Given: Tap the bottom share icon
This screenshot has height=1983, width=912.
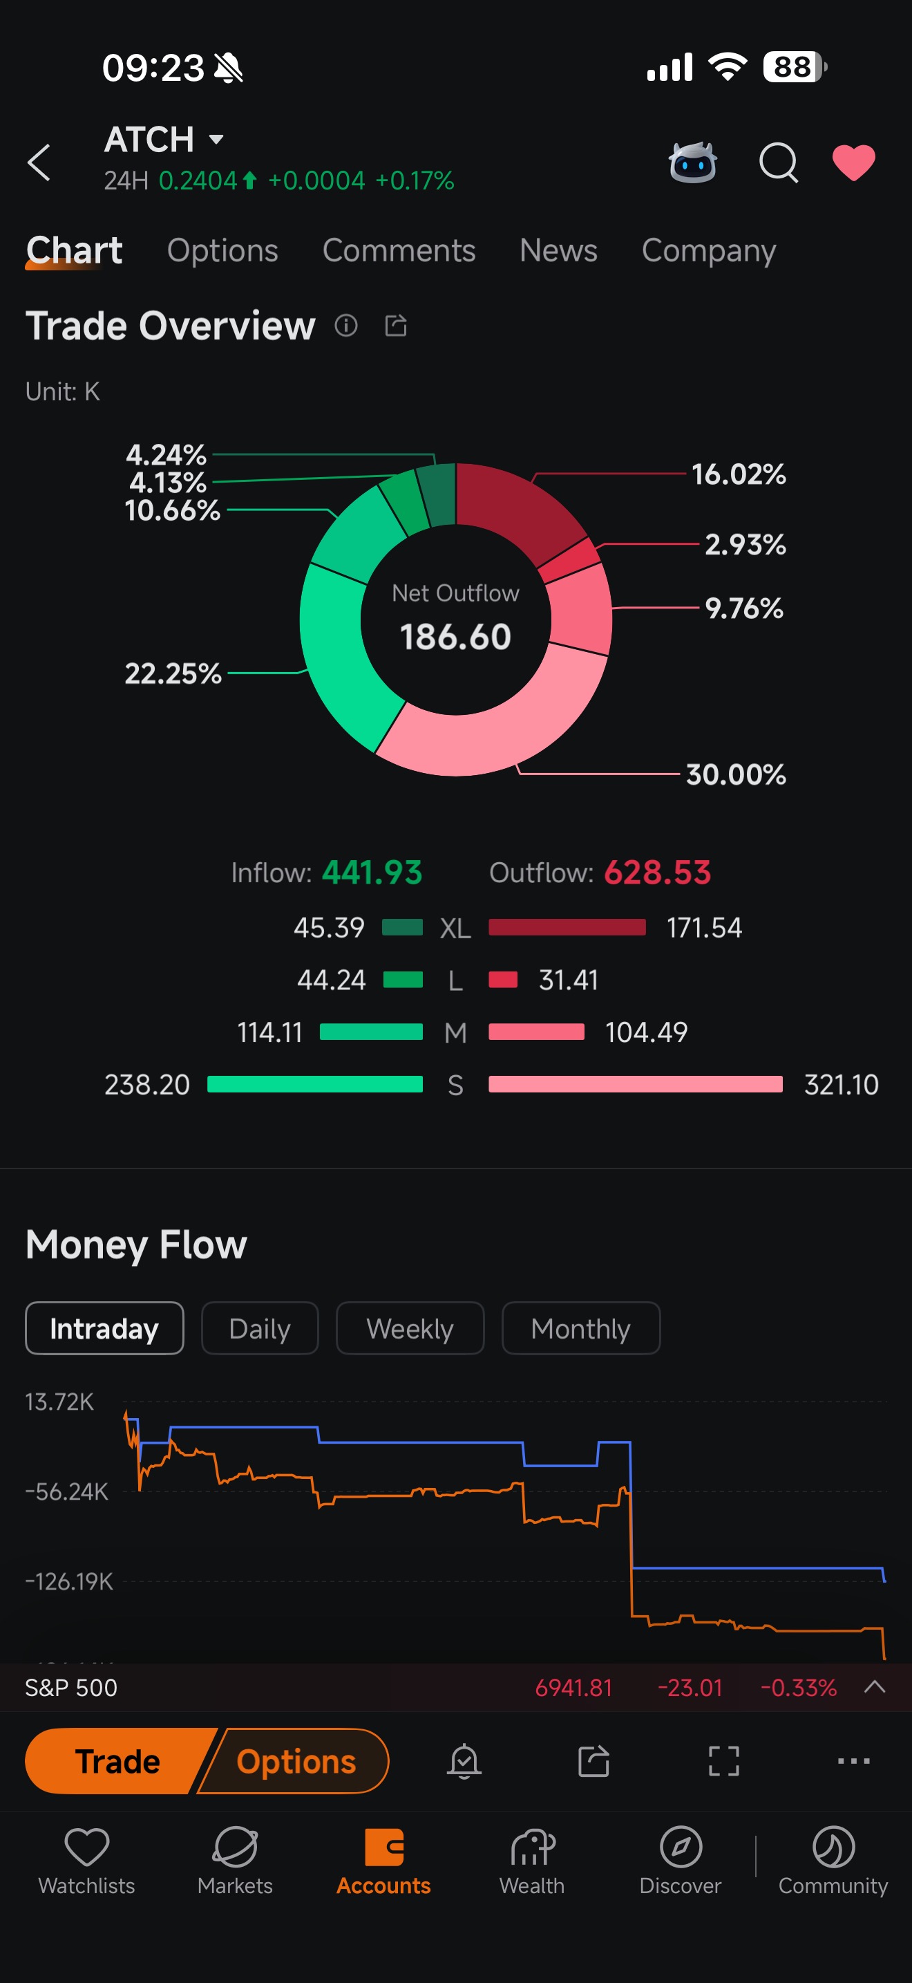Looking at the screenshot, I should point(593,1761).
